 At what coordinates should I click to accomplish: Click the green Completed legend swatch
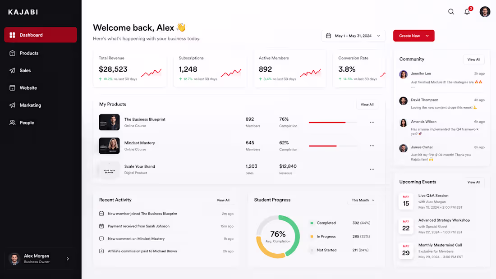312,223
